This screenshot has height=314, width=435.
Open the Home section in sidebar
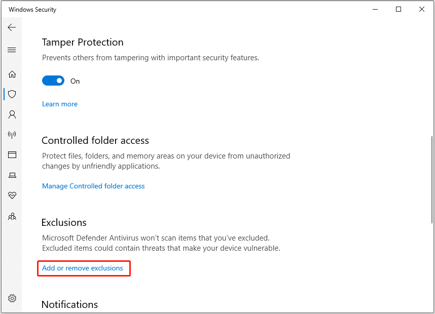(x=12, y=74)
